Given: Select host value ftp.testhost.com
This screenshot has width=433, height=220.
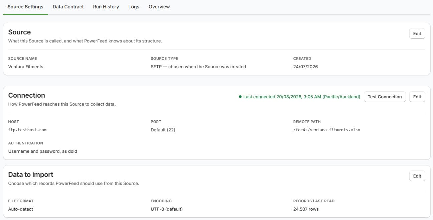Looking at the screenshot, I should (x=27, y=130).
